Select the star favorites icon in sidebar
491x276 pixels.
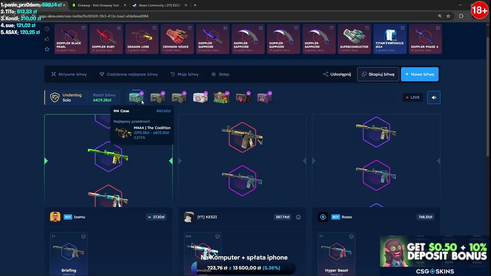(x=47, y=49)
